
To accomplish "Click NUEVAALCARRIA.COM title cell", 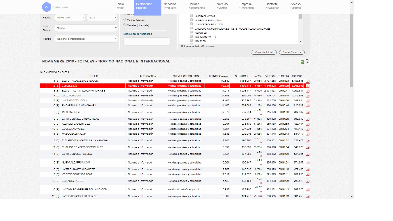I will tap(76, 163).
